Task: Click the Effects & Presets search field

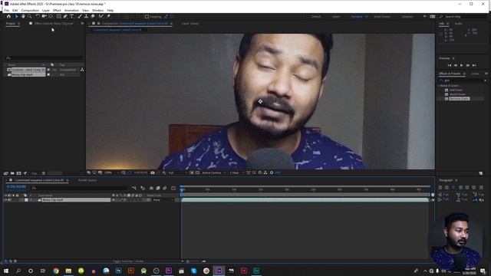Action: click(463, 80)
